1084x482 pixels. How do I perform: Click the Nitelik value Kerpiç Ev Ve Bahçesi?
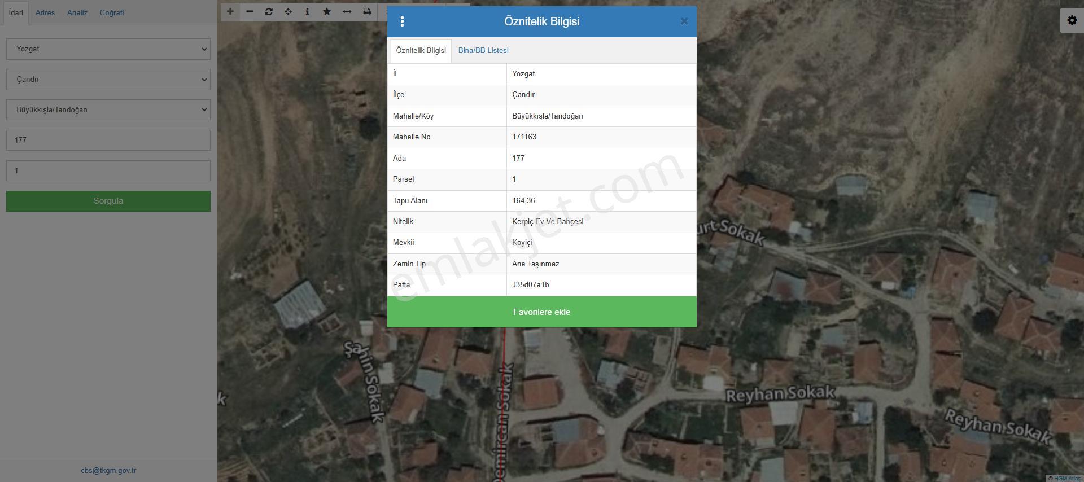[x=548, y=222]
